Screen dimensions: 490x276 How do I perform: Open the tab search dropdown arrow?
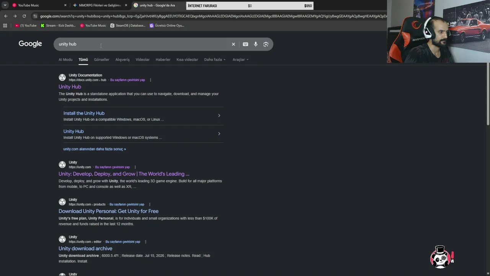click(x=5, y=5)
